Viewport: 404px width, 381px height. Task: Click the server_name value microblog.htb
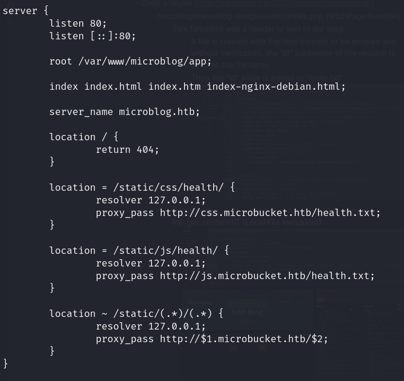(x=159, y=112)
